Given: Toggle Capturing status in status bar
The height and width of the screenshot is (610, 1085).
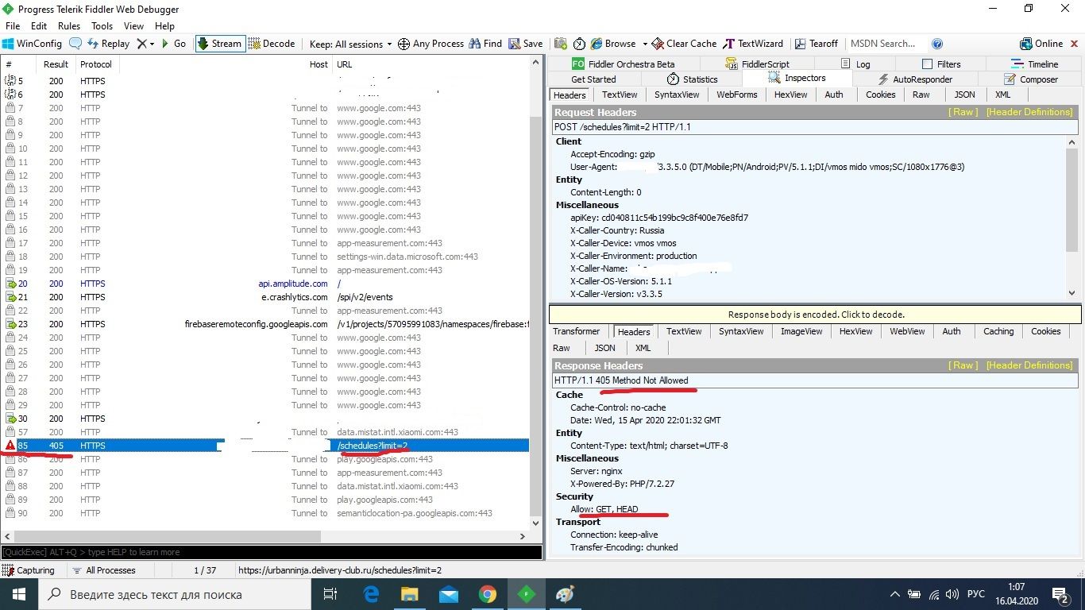Looking at the screenshot, I should click(29, 570).
